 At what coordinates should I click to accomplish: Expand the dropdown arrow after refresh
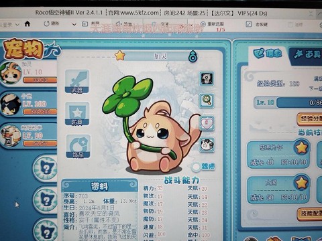tap(74, 24)
